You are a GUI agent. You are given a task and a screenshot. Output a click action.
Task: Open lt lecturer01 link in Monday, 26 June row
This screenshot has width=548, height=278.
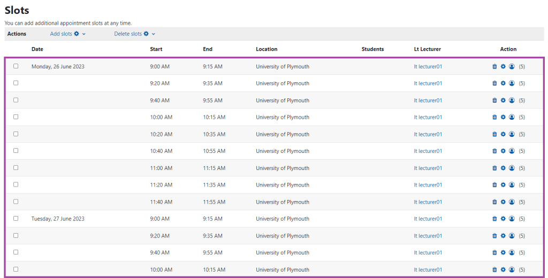[x=428, y=66]
